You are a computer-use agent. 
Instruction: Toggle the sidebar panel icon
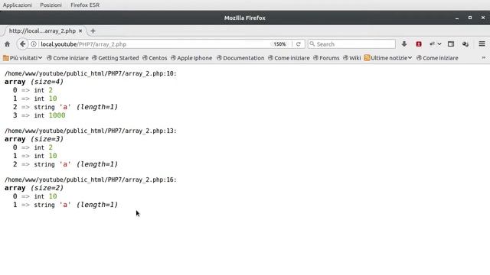tap(451, 44)
